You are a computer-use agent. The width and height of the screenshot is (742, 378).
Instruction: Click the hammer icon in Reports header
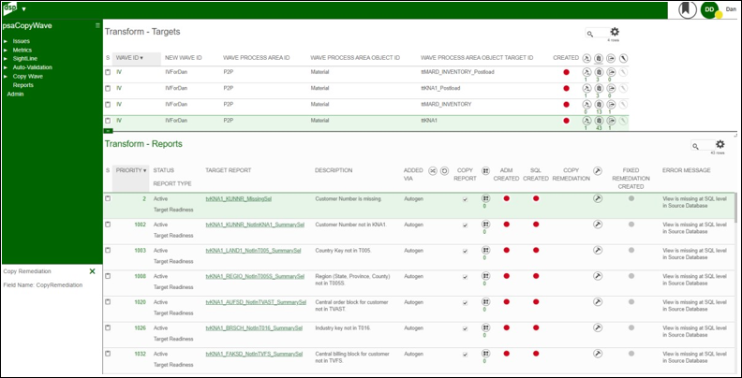pos(598,171)
